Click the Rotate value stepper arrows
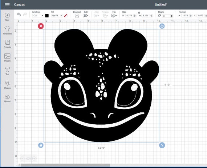 172,16
